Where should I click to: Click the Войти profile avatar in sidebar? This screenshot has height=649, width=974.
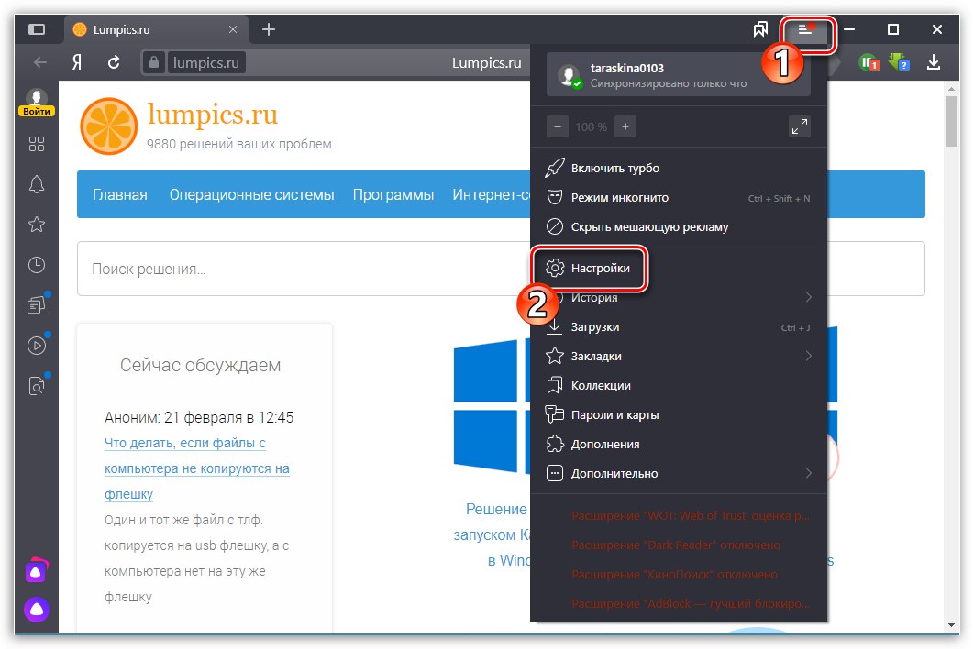click(37, 103)
